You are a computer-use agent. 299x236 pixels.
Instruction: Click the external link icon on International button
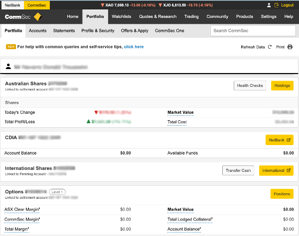tap(289, 170)
